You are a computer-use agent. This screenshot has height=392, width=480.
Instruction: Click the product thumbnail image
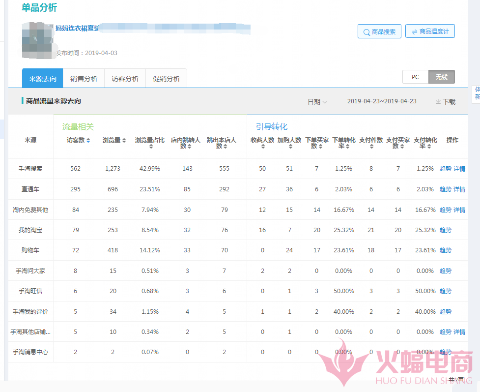38,37
